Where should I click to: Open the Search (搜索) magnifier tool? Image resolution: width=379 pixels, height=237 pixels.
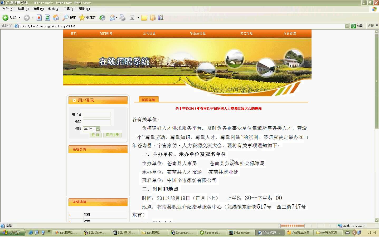click(69, 18)
